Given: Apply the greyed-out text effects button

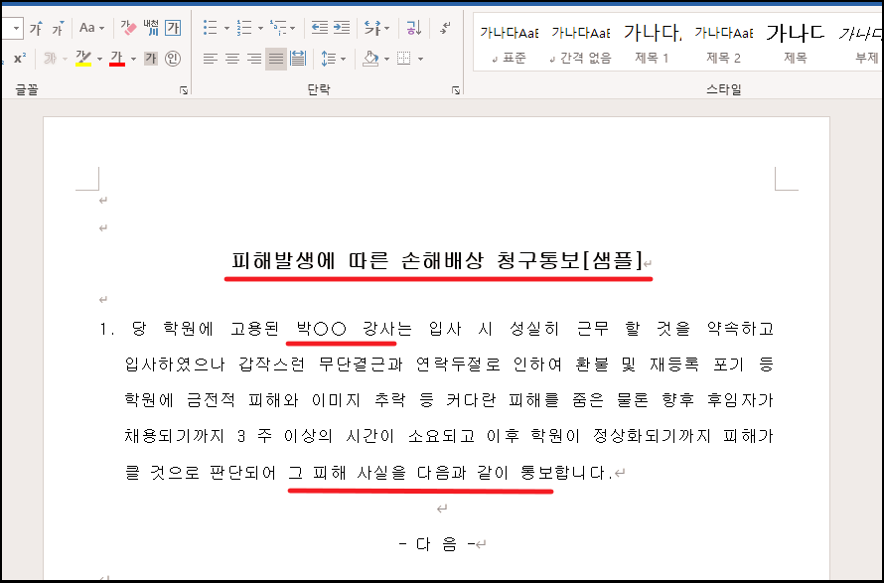Looking at the screenshot, I should (51, 58).
